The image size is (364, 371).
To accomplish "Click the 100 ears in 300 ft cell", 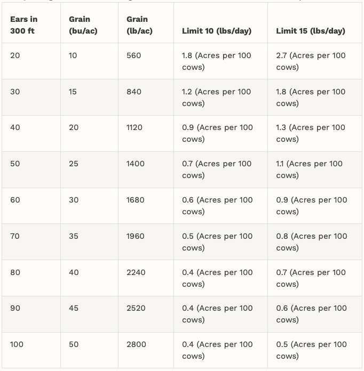I will click(17, 344).
